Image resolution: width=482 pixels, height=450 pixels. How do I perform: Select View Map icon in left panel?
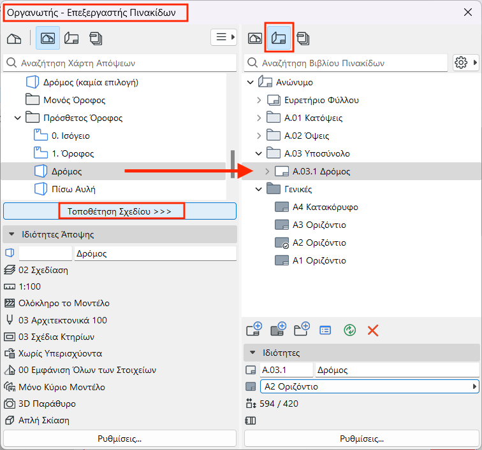click(48, 38)
